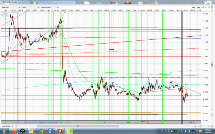The image size is (215, 134).
Task: Click the time zoom slider handle
Action: pos(201,126)
